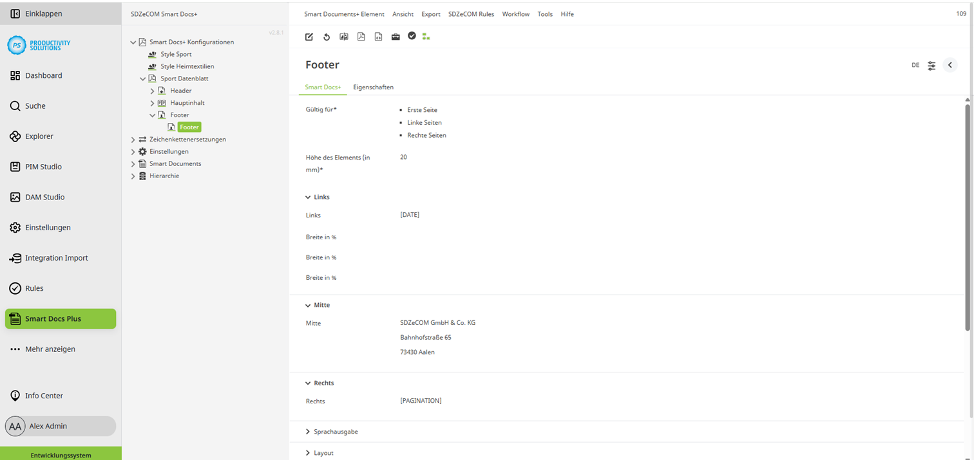Open the Workflow menu
Screen dimensions: 974x460
pyautogui.click(x=515, y=14)
